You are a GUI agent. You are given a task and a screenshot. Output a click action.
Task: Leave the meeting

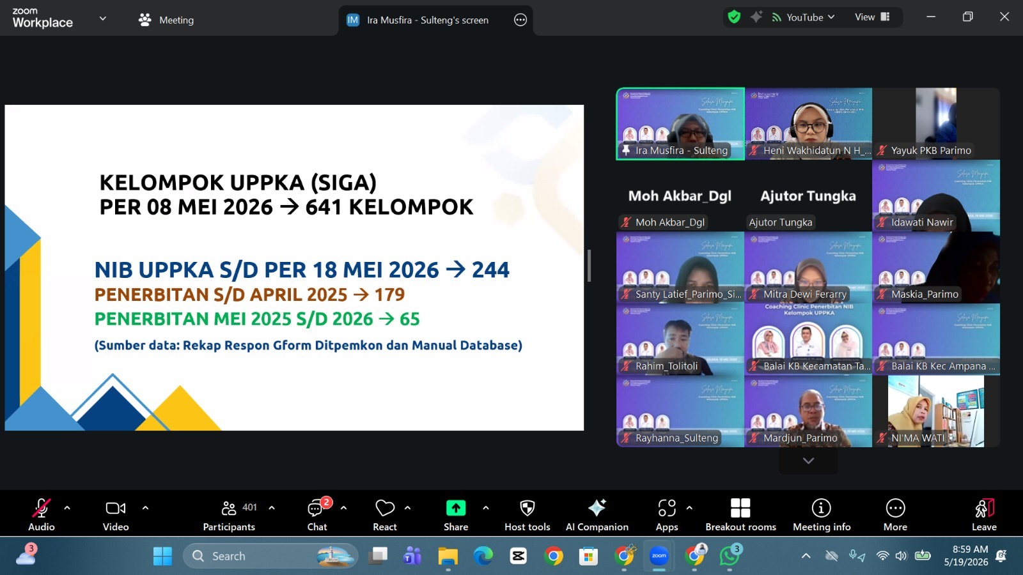984,514
